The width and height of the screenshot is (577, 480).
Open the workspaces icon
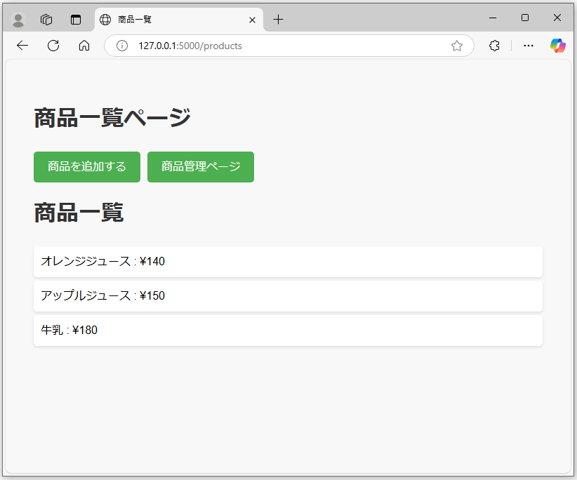click(x=46, y=20)
